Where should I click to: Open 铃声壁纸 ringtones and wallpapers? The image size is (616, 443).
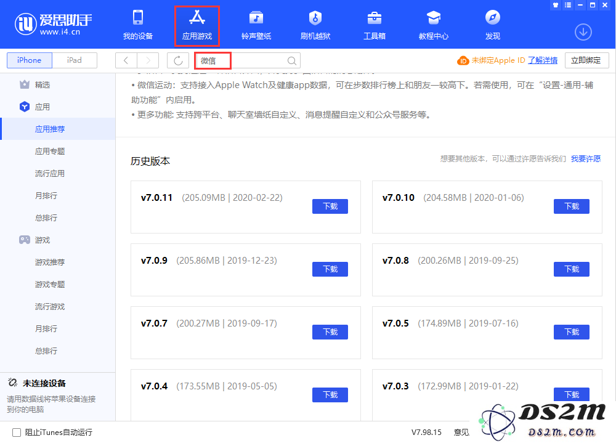click(x=256, y=25)
